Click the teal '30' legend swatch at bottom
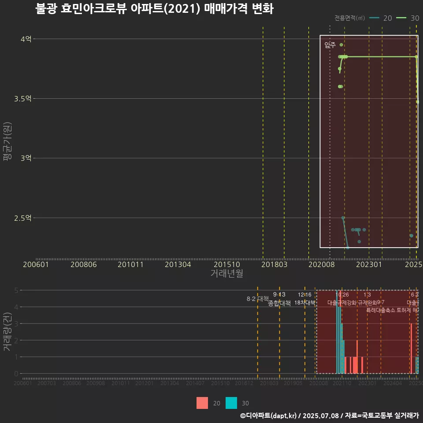The image size is (423, 423). point(231,403)
